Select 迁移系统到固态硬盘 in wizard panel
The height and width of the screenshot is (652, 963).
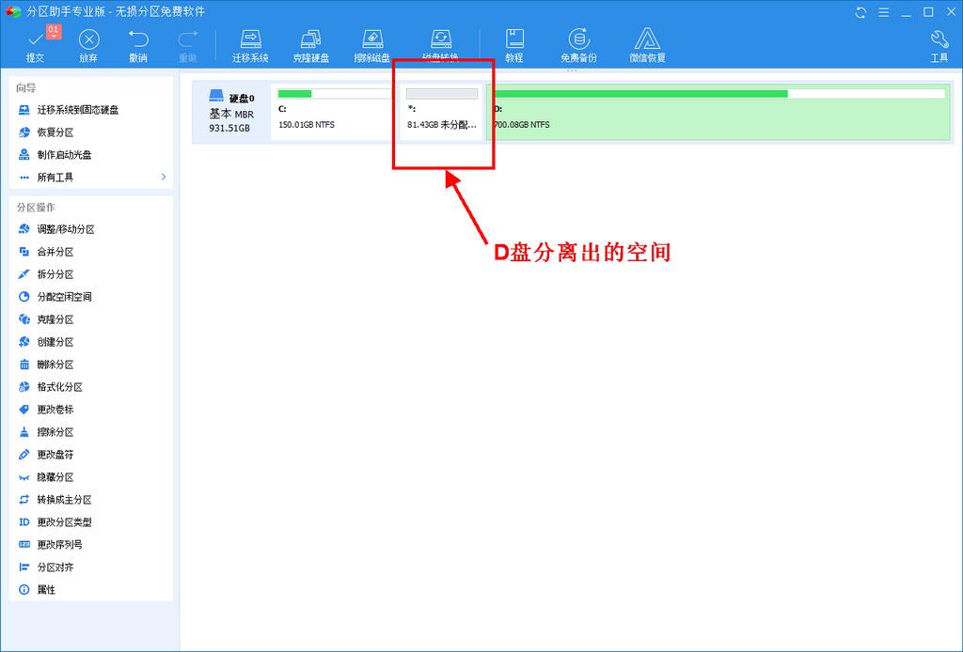(78, 109)
